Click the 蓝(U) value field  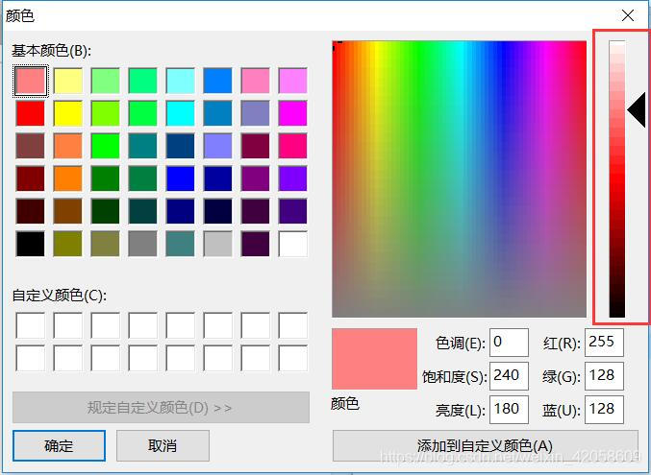[604, 410]
